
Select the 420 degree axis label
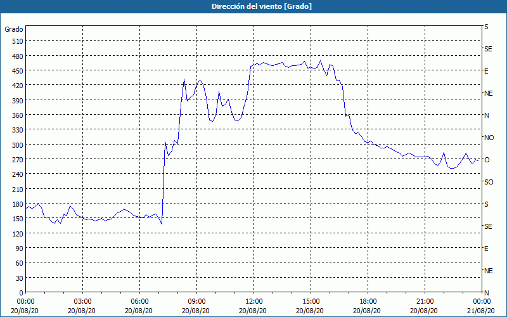(x=18, y=86)
